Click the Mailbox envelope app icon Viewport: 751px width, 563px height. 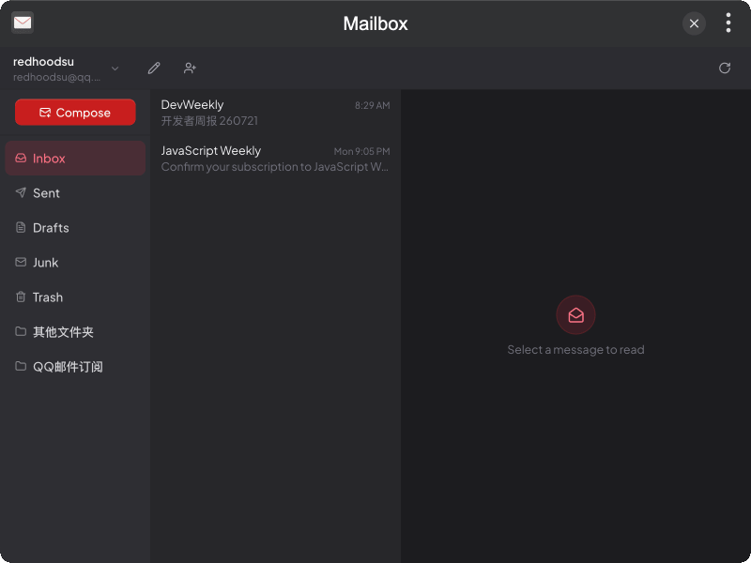pyautogui.click(x=22, y=23)
